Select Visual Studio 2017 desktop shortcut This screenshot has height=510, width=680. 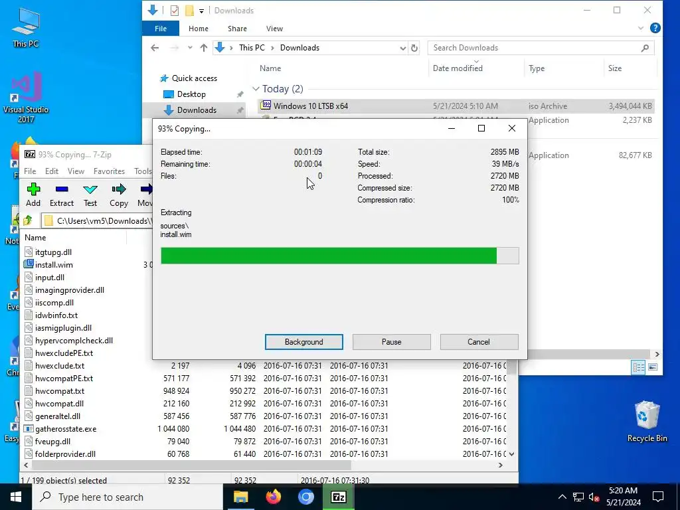(x=26, y=98)
